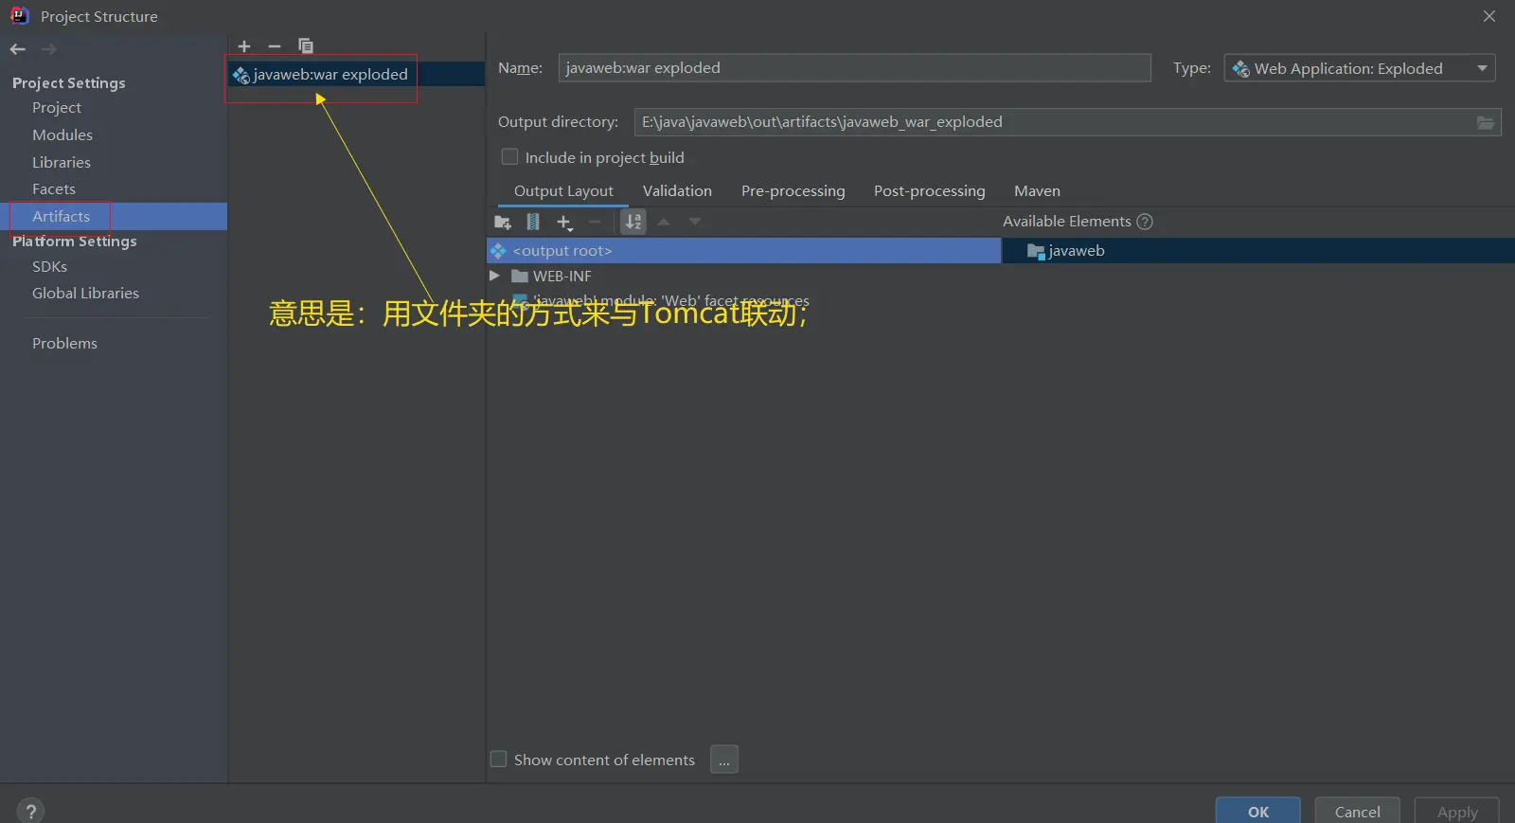Click the back navigation arrow
Screen dimensions: 1515x823
[x=18, y=49]
